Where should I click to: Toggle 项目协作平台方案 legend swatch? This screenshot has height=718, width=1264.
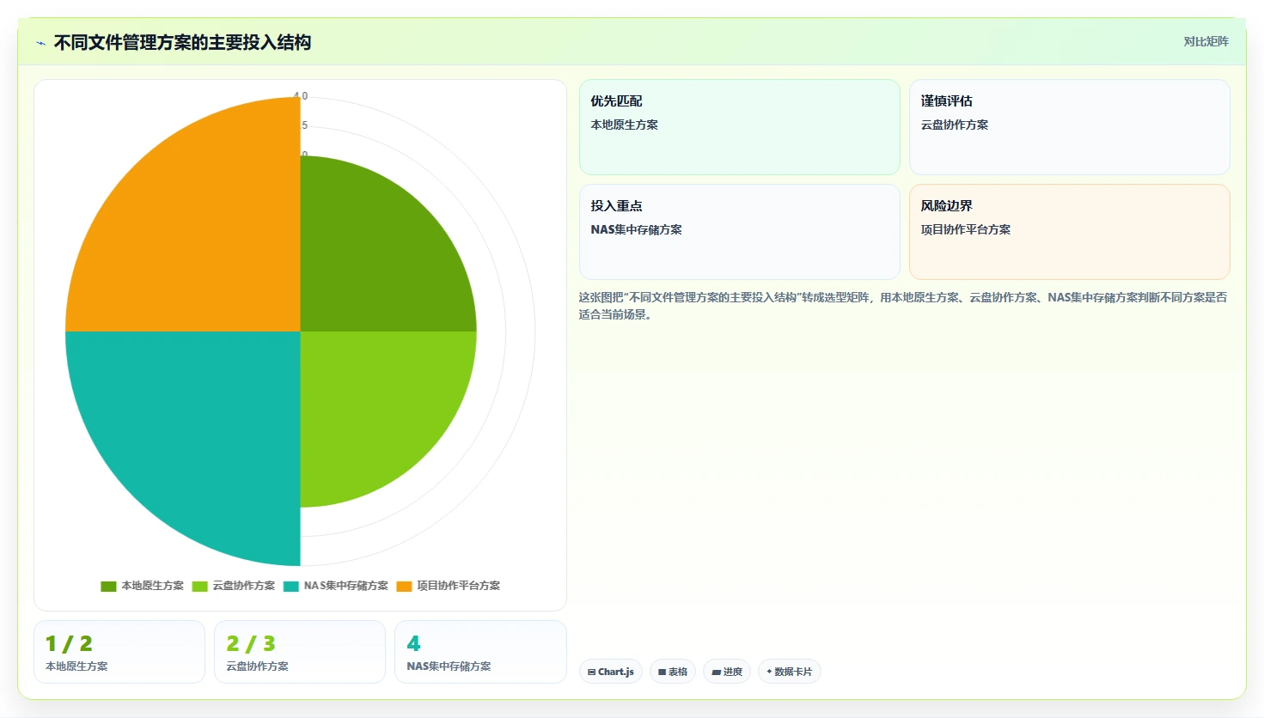404,586
